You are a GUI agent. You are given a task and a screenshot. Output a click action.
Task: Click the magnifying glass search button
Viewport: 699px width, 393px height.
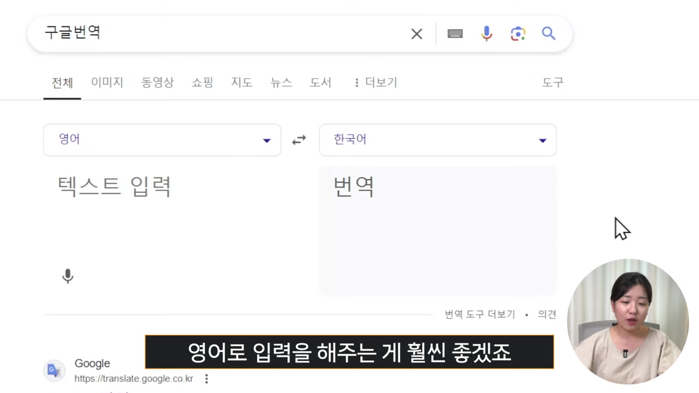(x=549, y=34)
